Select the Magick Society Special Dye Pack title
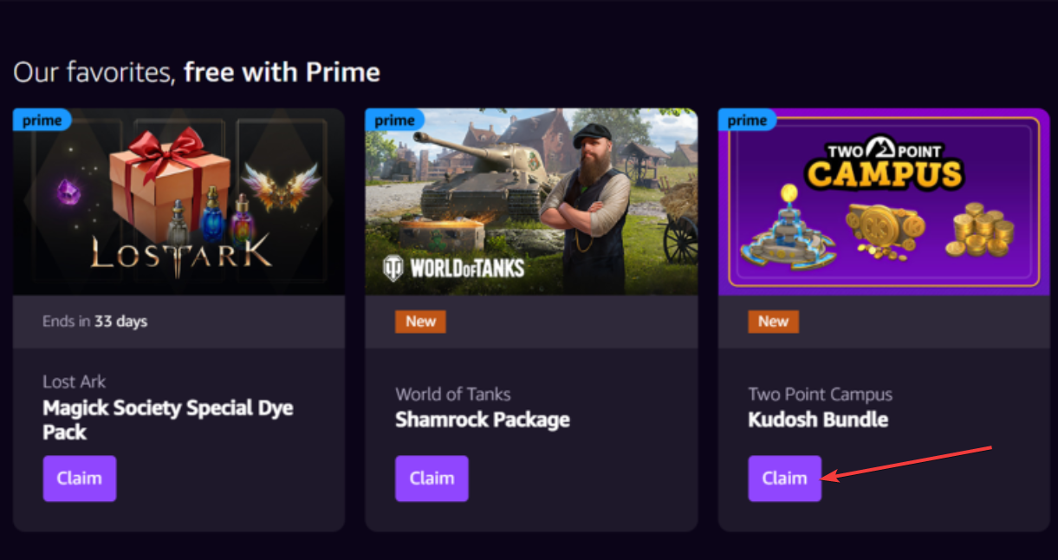 point(168,420)
